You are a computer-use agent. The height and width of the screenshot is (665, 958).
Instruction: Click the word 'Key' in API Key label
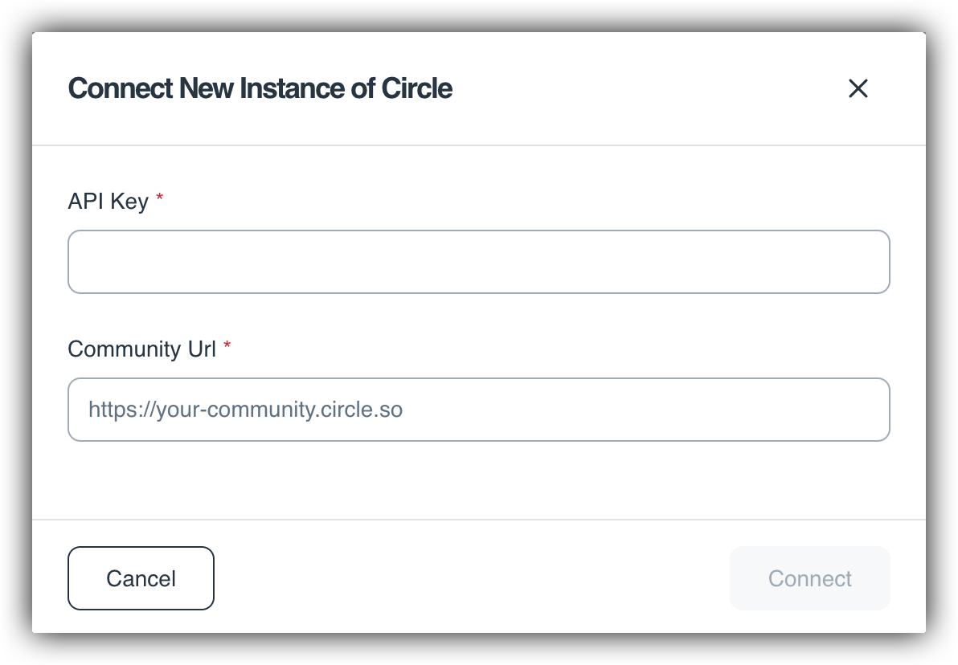point(129,201)
